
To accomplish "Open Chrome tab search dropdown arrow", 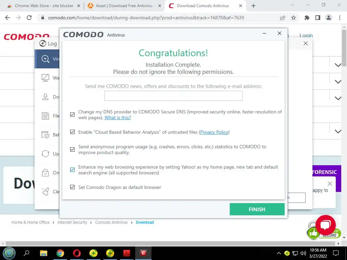I will pos(292,5).
